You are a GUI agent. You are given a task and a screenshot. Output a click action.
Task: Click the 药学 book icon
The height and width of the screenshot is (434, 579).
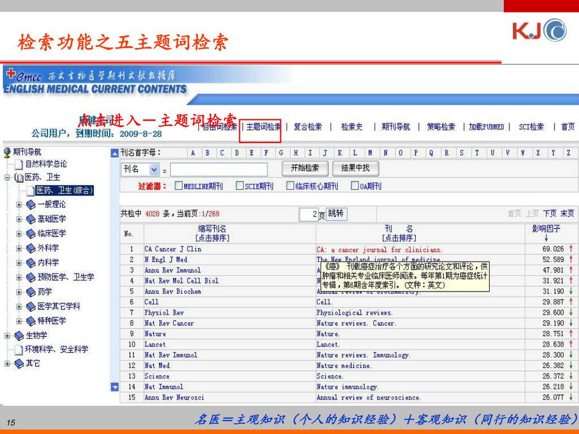(x=31, y=292)
